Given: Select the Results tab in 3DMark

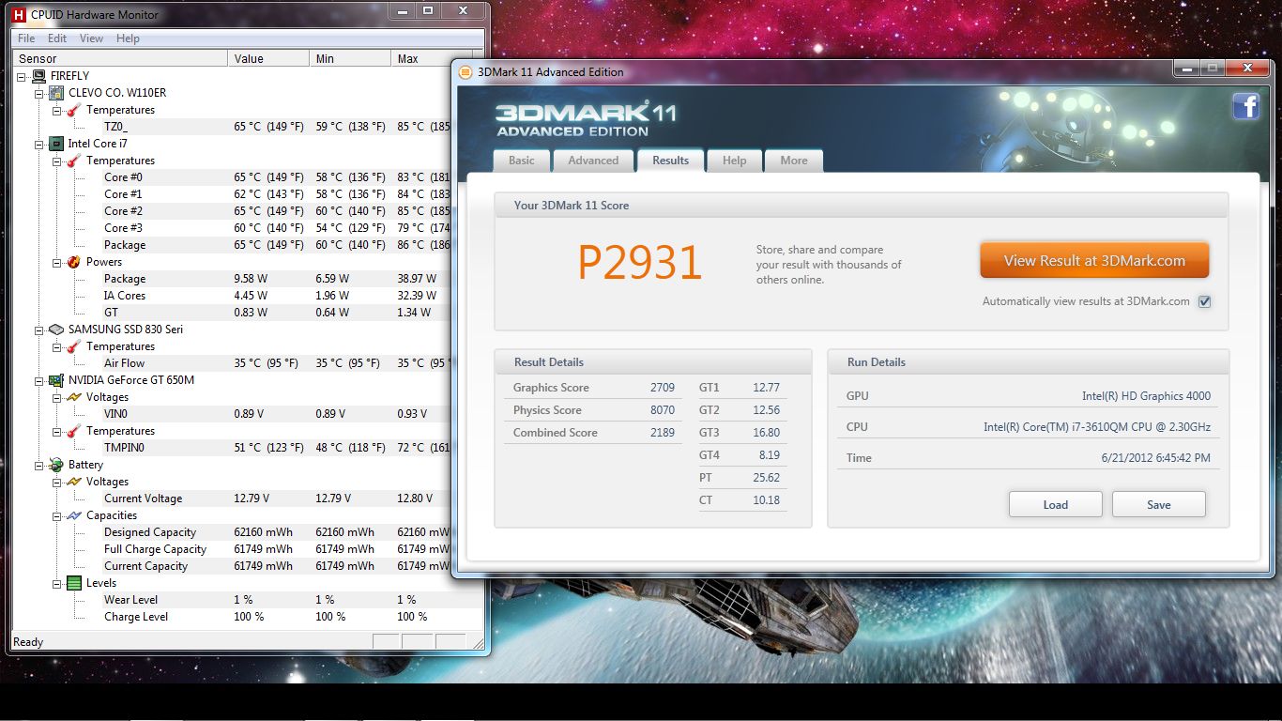Looking at the screenshot, I should [x=671, y=160].
